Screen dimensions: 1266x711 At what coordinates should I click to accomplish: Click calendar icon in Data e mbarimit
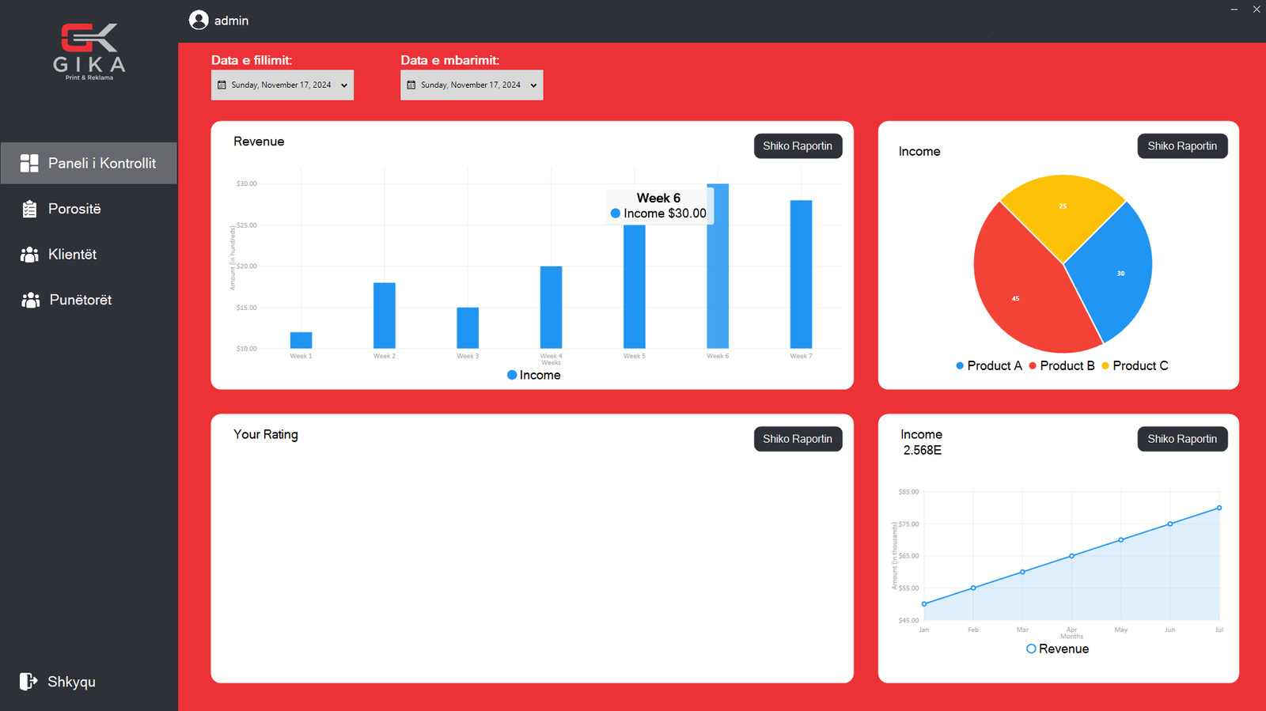tap(411, 85)
